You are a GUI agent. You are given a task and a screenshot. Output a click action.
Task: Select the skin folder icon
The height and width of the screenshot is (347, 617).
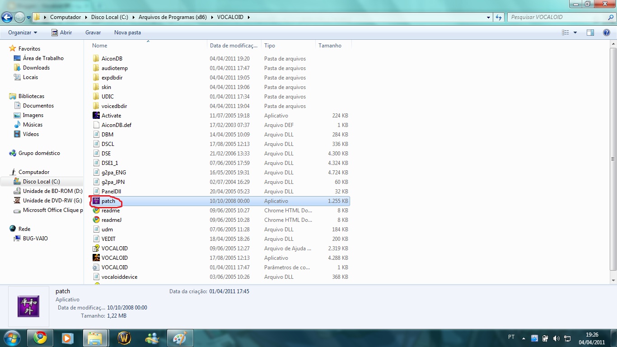coord(96,87)
